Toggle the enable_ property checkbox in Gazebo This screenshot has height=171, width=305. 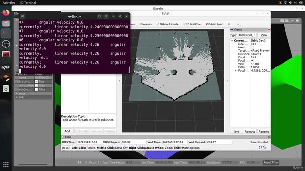coord(36,89)
